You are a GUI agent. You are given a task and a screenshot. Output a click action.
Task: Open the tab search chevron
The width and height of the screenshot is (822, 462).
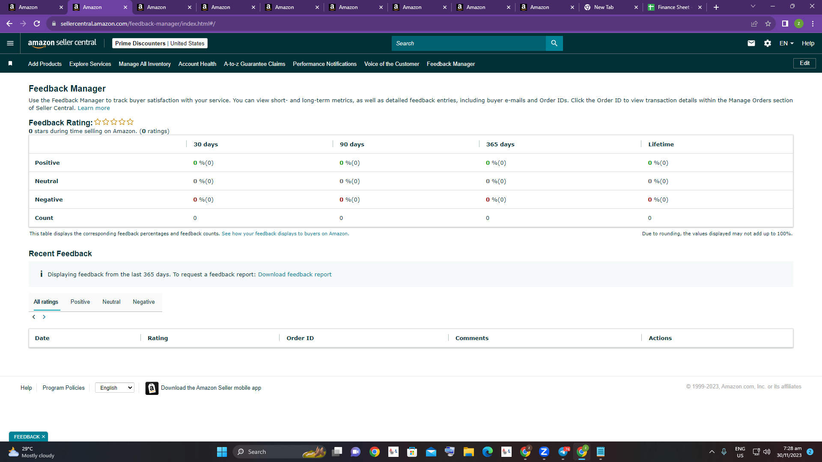point(753,6)
